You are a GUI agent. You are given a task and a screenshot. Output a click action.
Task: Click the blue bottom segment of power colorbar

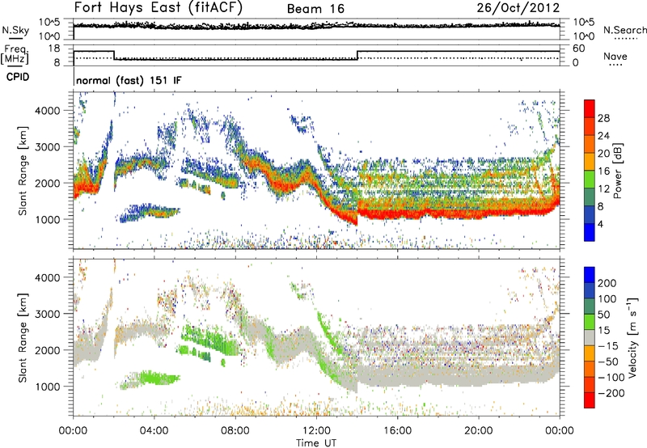[590, 232]
